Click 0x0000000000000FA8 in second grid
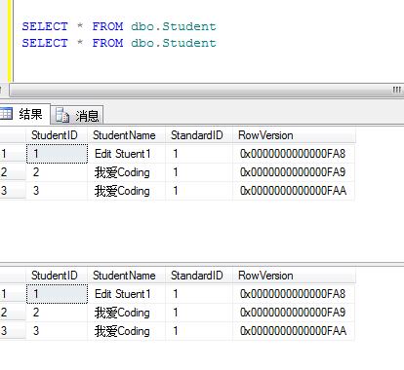This screenshot has height=370, width=404. (x=294, y=294)
